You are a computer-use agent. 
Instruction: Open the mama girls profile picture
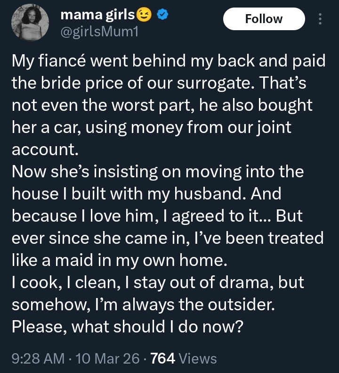point(31,24)
